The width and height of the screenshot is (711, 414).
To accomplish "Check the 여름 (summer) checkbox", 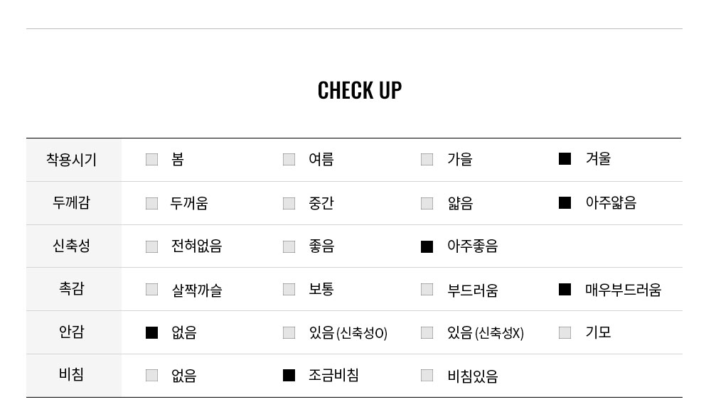I will coord(289,159).
